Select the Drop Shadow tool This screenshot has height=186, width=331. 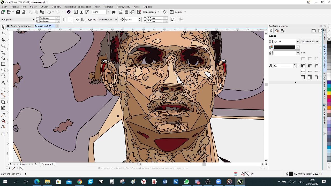(3, 102)
